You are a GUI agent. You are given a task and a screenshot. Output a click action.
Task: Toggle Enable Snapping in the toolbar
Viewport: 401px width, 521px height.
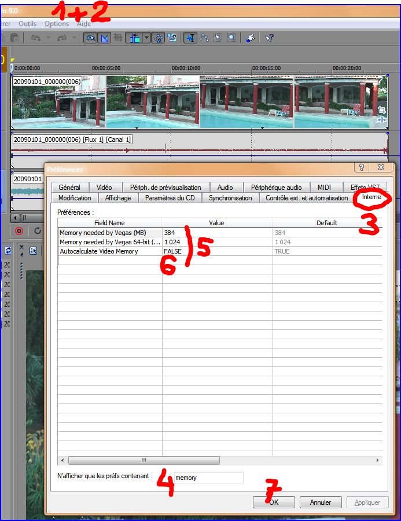[x=90, y=38]
